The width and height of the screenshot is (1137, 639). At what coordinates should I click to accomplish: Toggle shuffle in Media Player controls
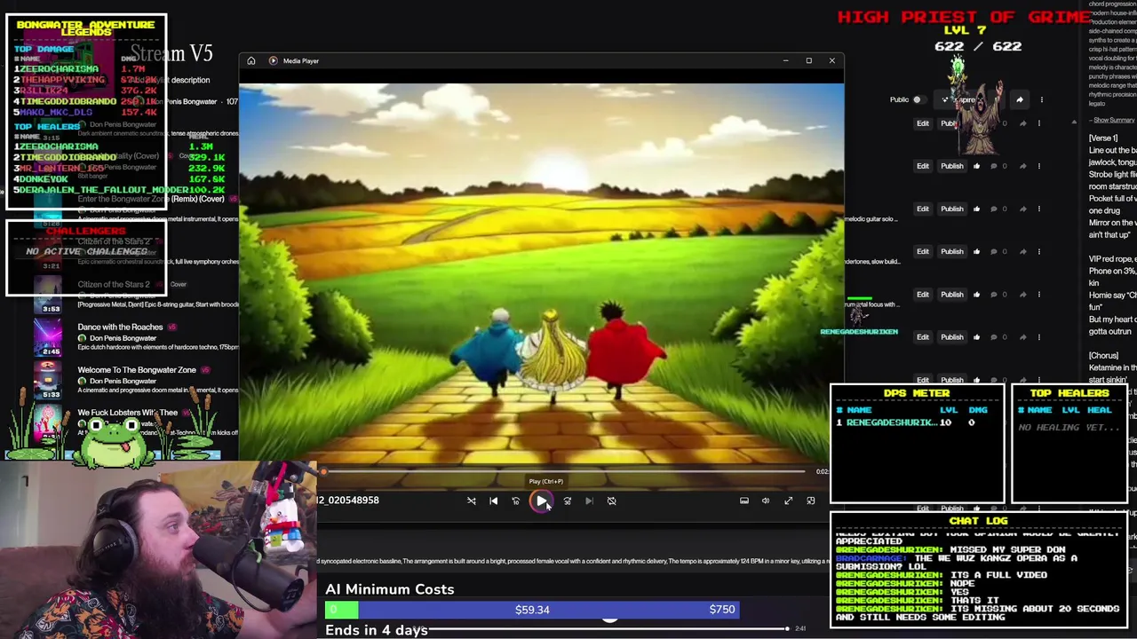click(x=472, y=501)
